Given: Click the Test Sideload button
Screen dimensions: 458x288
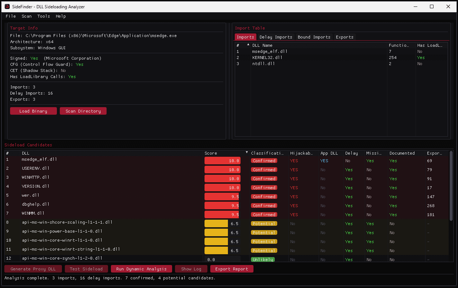Looking at the screenshot, I should (x=86, y=269).
